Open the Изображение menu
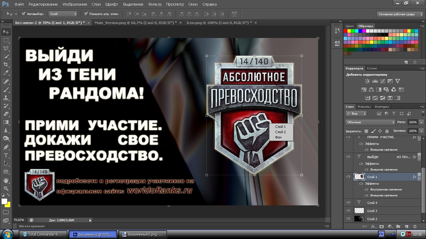 [75, 4]
